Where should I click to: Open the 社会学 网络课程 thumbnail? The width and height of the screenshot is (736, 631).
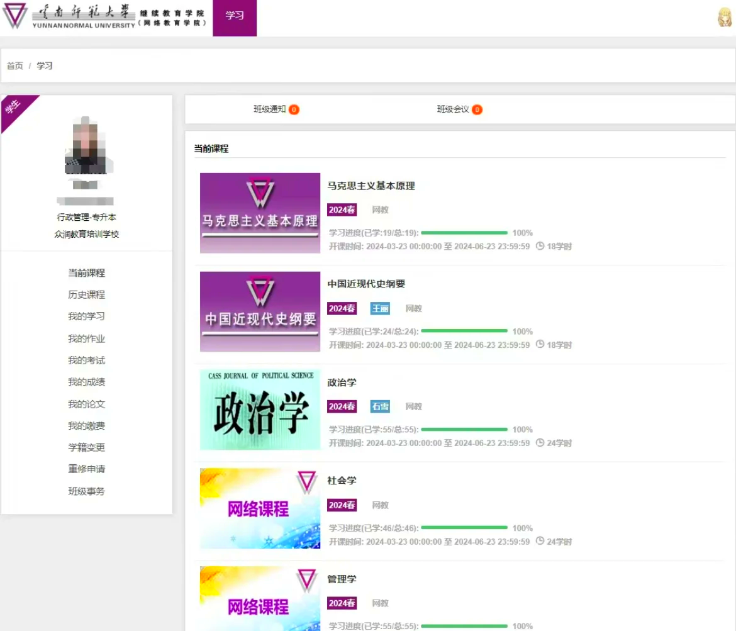click(260, 508)
